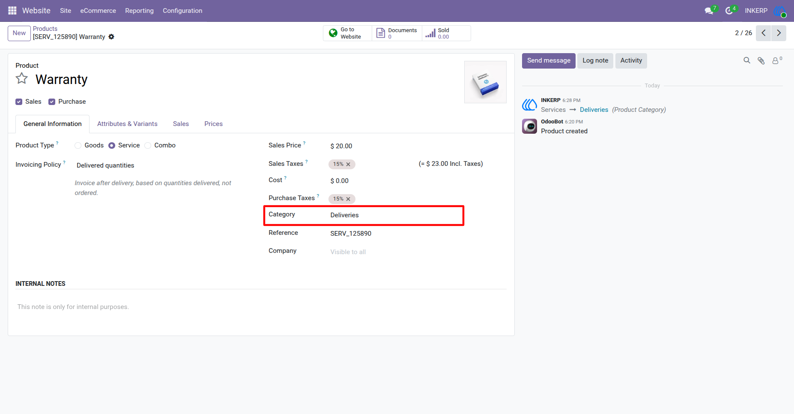
Task: Click the internal notes text area
Action: [261, 307]
